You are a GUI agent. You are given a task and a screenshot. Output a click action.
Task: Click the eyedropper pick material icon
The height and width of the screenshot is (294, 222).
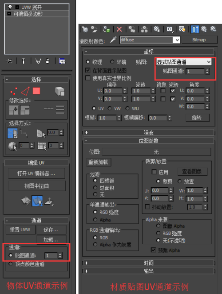(113, 40)
